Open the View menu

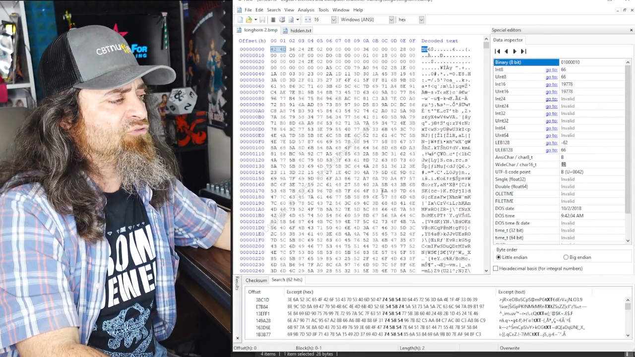point(289,10)
